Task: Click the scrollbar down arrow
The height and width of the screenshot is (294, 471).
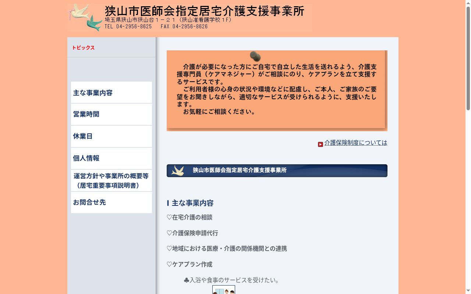Action: point(468,291)
